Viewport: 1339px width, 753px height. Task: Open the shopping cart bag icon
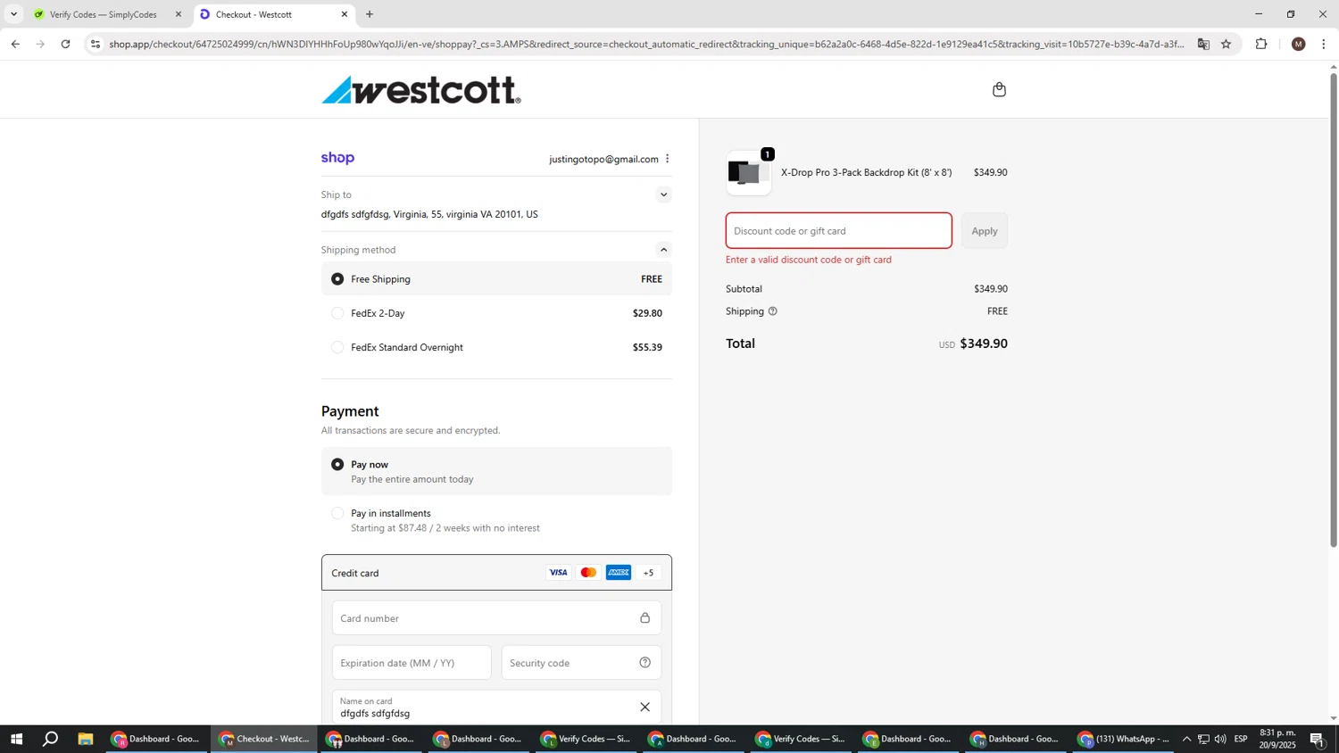(999, 89)
